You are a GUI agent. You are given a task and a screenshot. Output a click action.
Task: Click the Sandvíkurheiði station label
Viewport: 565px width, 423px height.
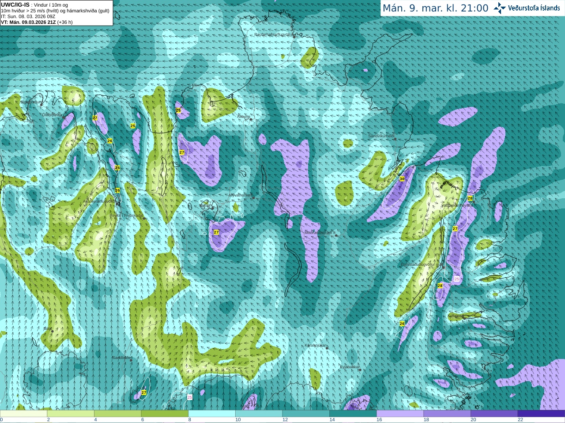381,136
